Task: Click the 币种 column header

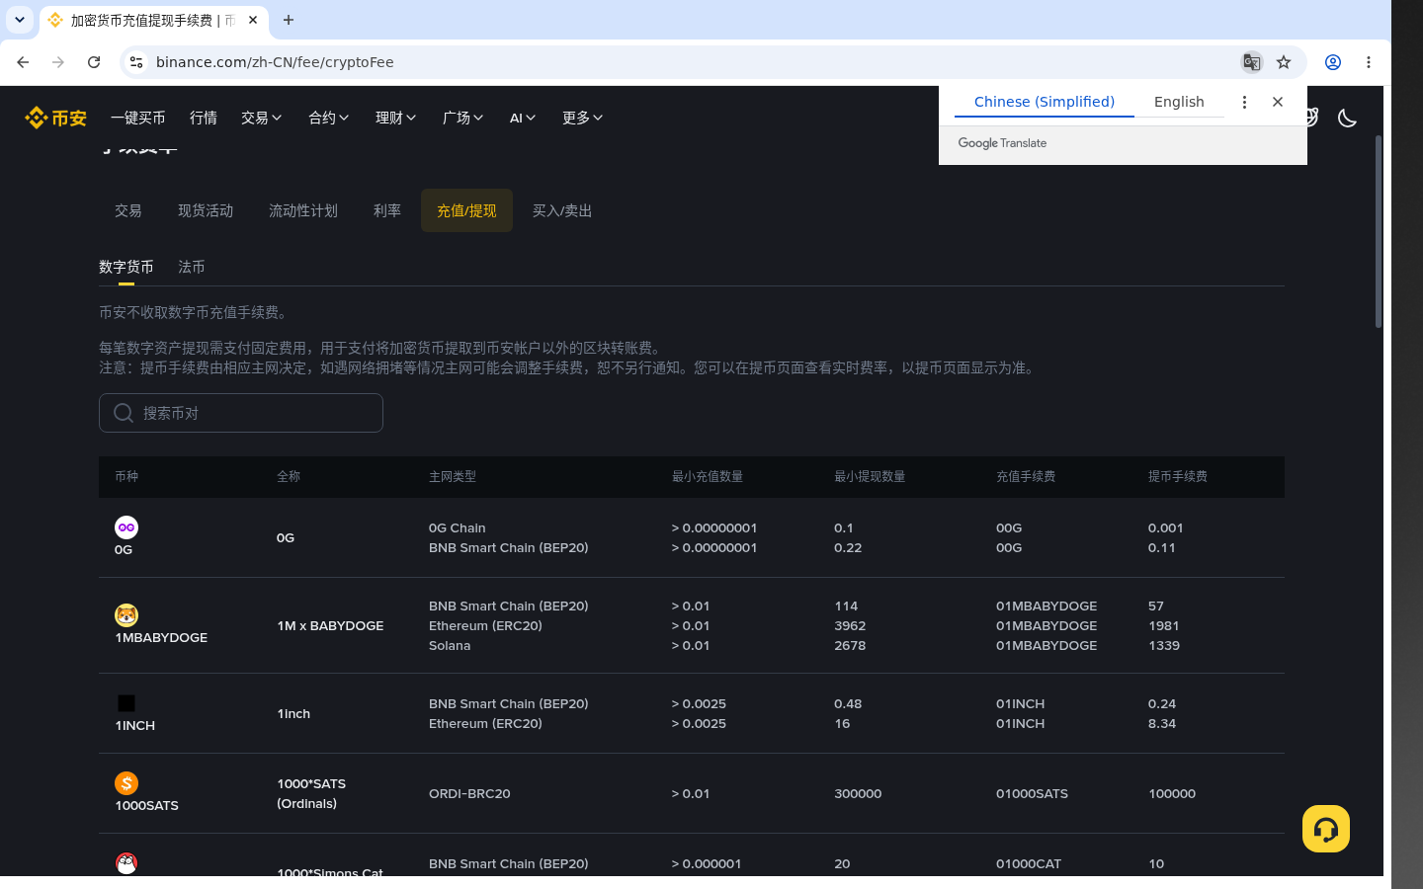Action: point(126,476)
